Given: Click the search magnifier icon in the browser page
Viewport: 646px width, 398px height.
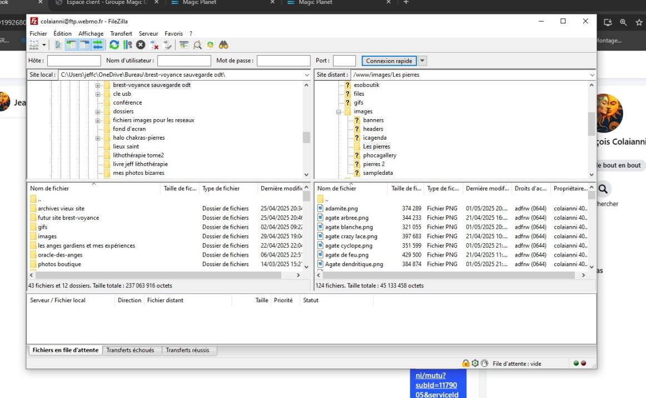Looking at the screenshot, I should point(603,189).
